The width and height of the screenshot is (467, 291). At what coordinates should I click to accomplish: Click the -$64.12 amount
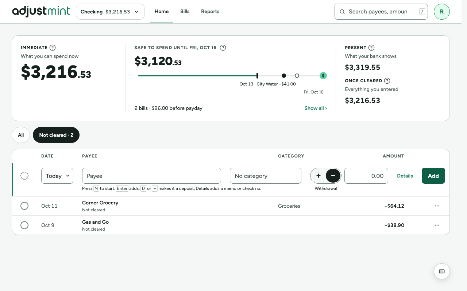coord(394,206)
